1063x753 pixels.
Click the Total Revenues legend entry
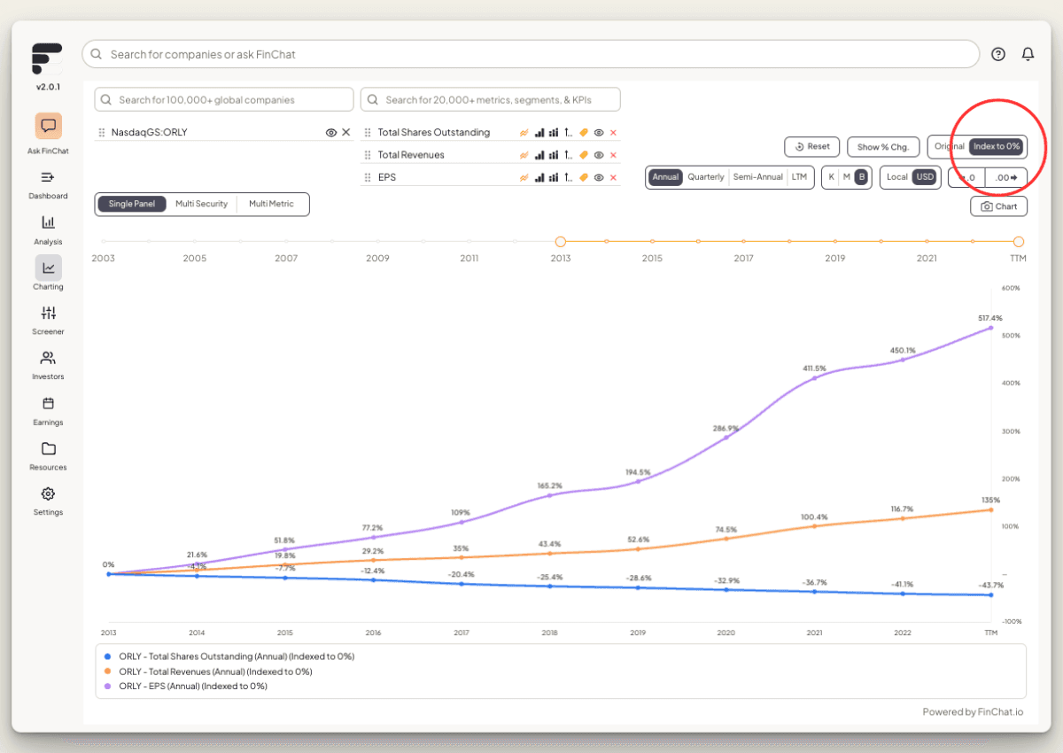pyautogui.click(x=208, y=671)
